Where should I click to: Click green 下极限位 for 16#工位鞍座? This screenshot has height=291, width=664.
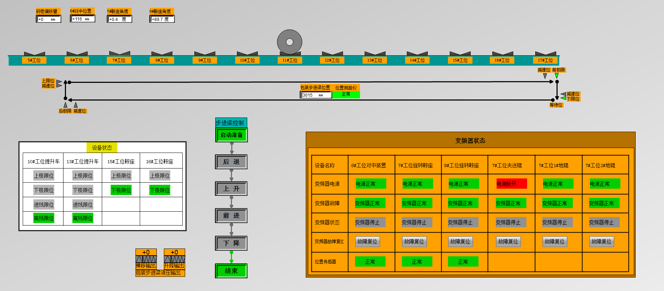tap(160, 190)
